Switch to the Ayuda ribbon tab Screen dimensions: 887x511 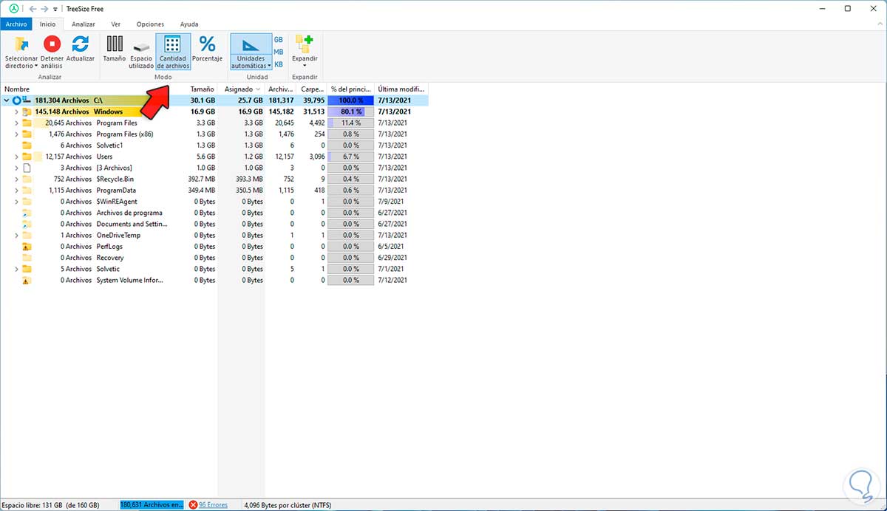189,24
